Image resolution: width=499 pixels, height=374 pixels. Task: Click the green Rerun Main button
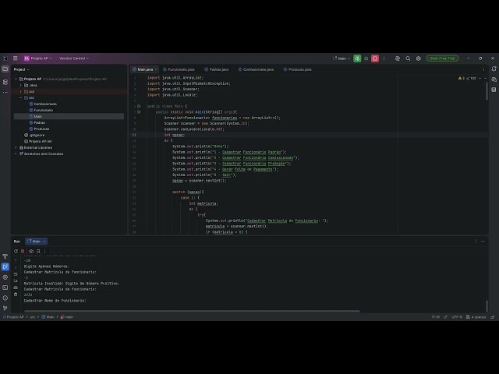357,58
